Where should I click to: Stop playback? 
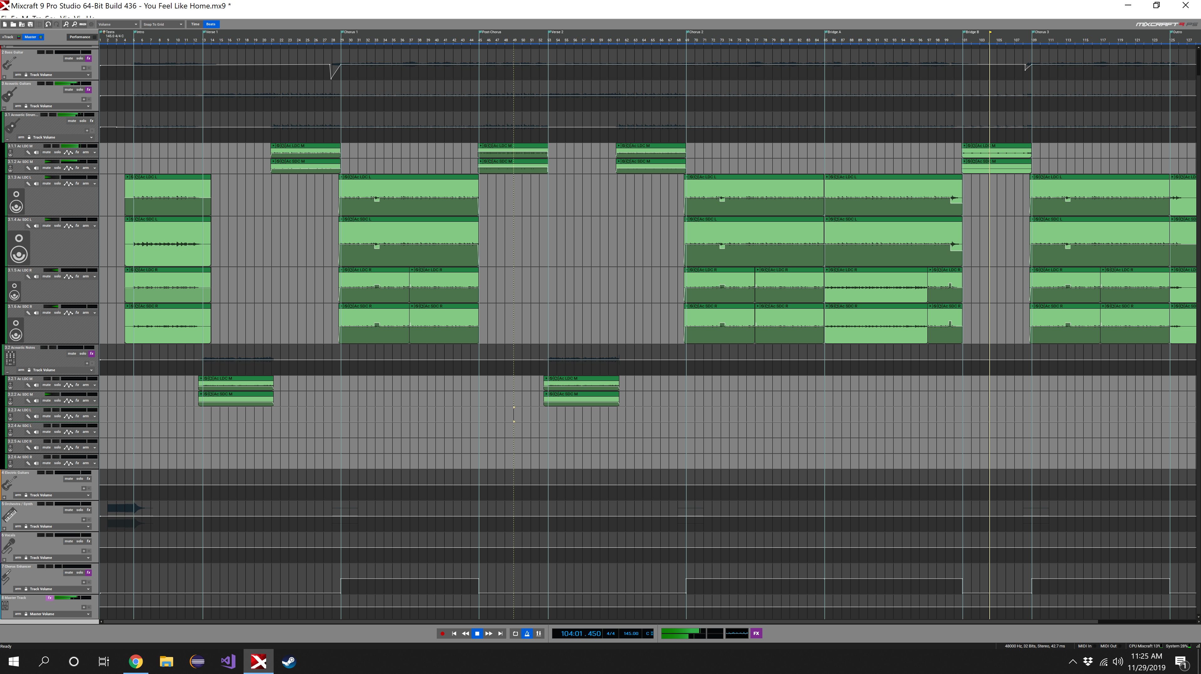click(x=477, y=633)
